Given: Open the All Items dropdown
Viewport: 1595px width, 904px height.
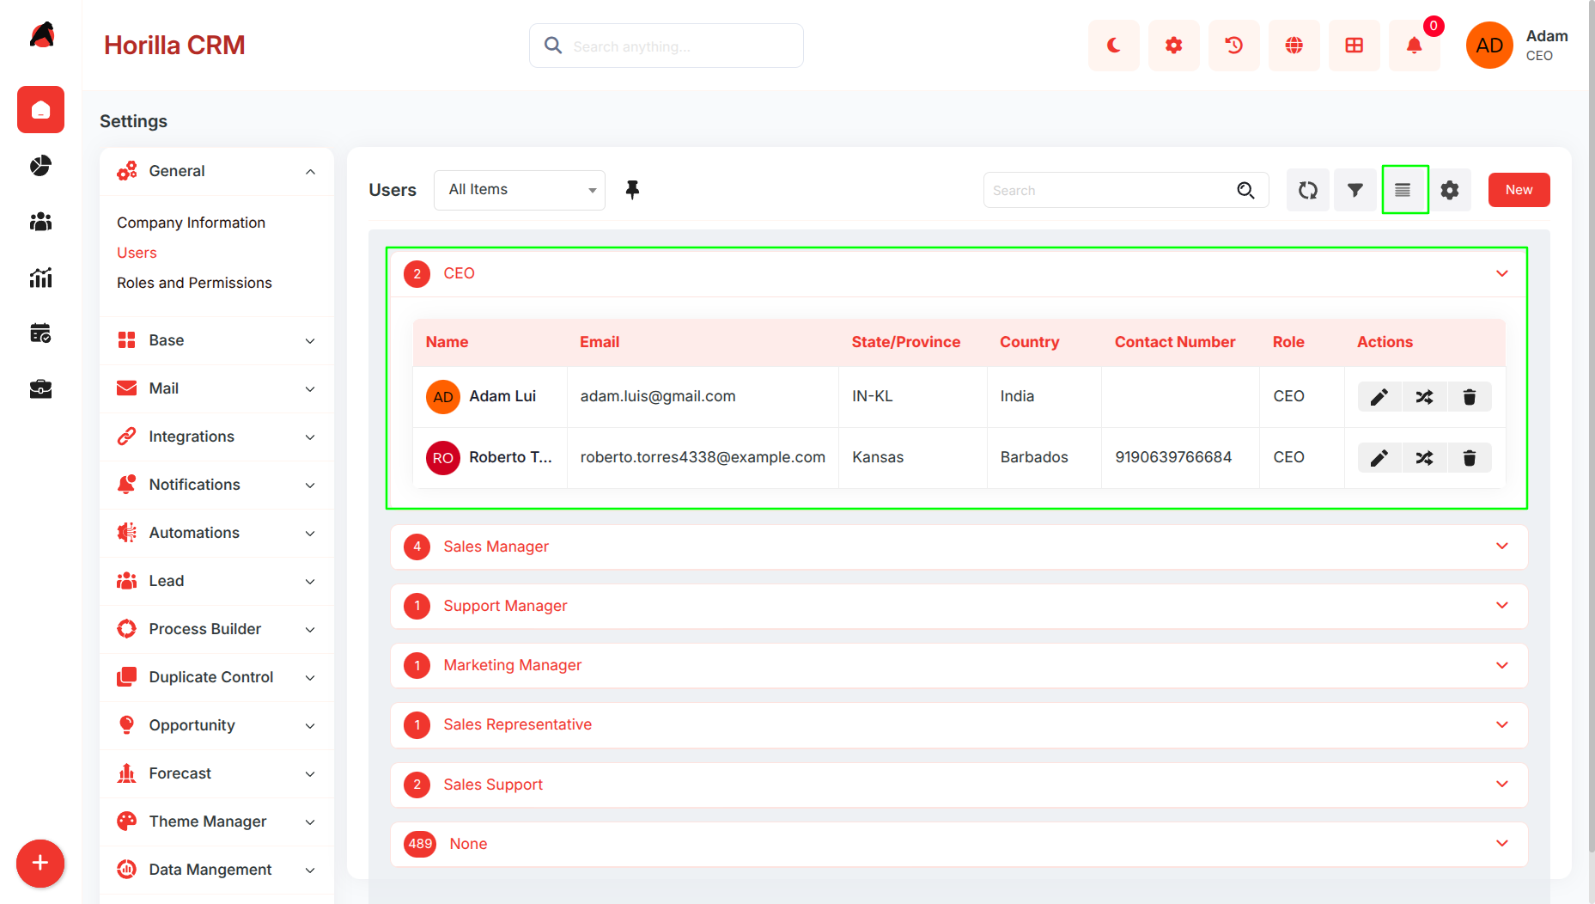Looking at the screenshot, I should pos(520,190).
